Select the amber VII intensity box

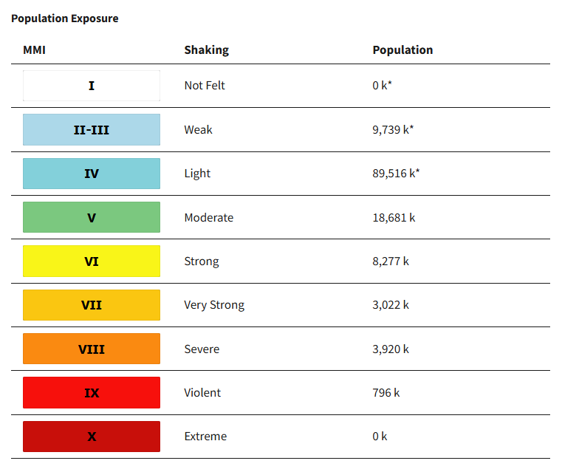(x=92, y=305)
